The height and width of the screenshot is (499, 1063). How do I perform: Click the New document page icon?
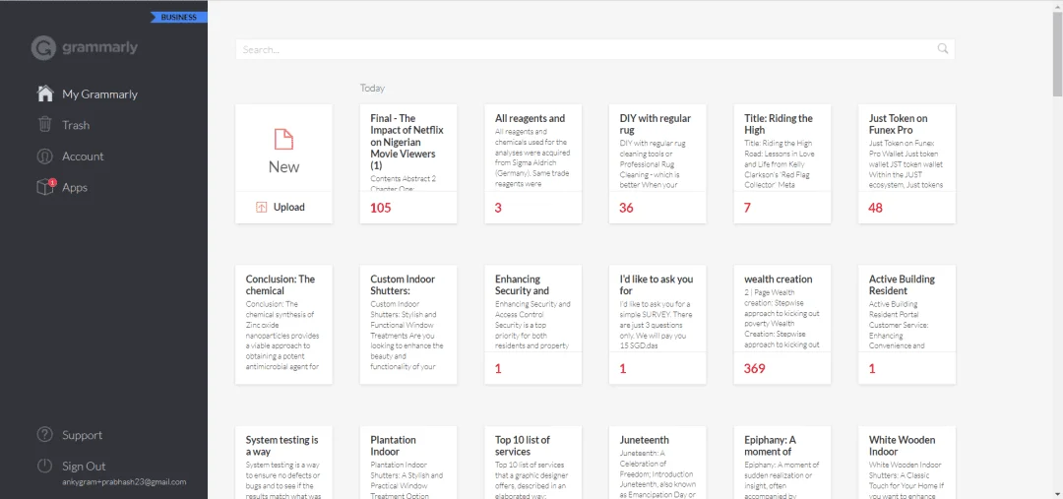click(x=283, y=139)
